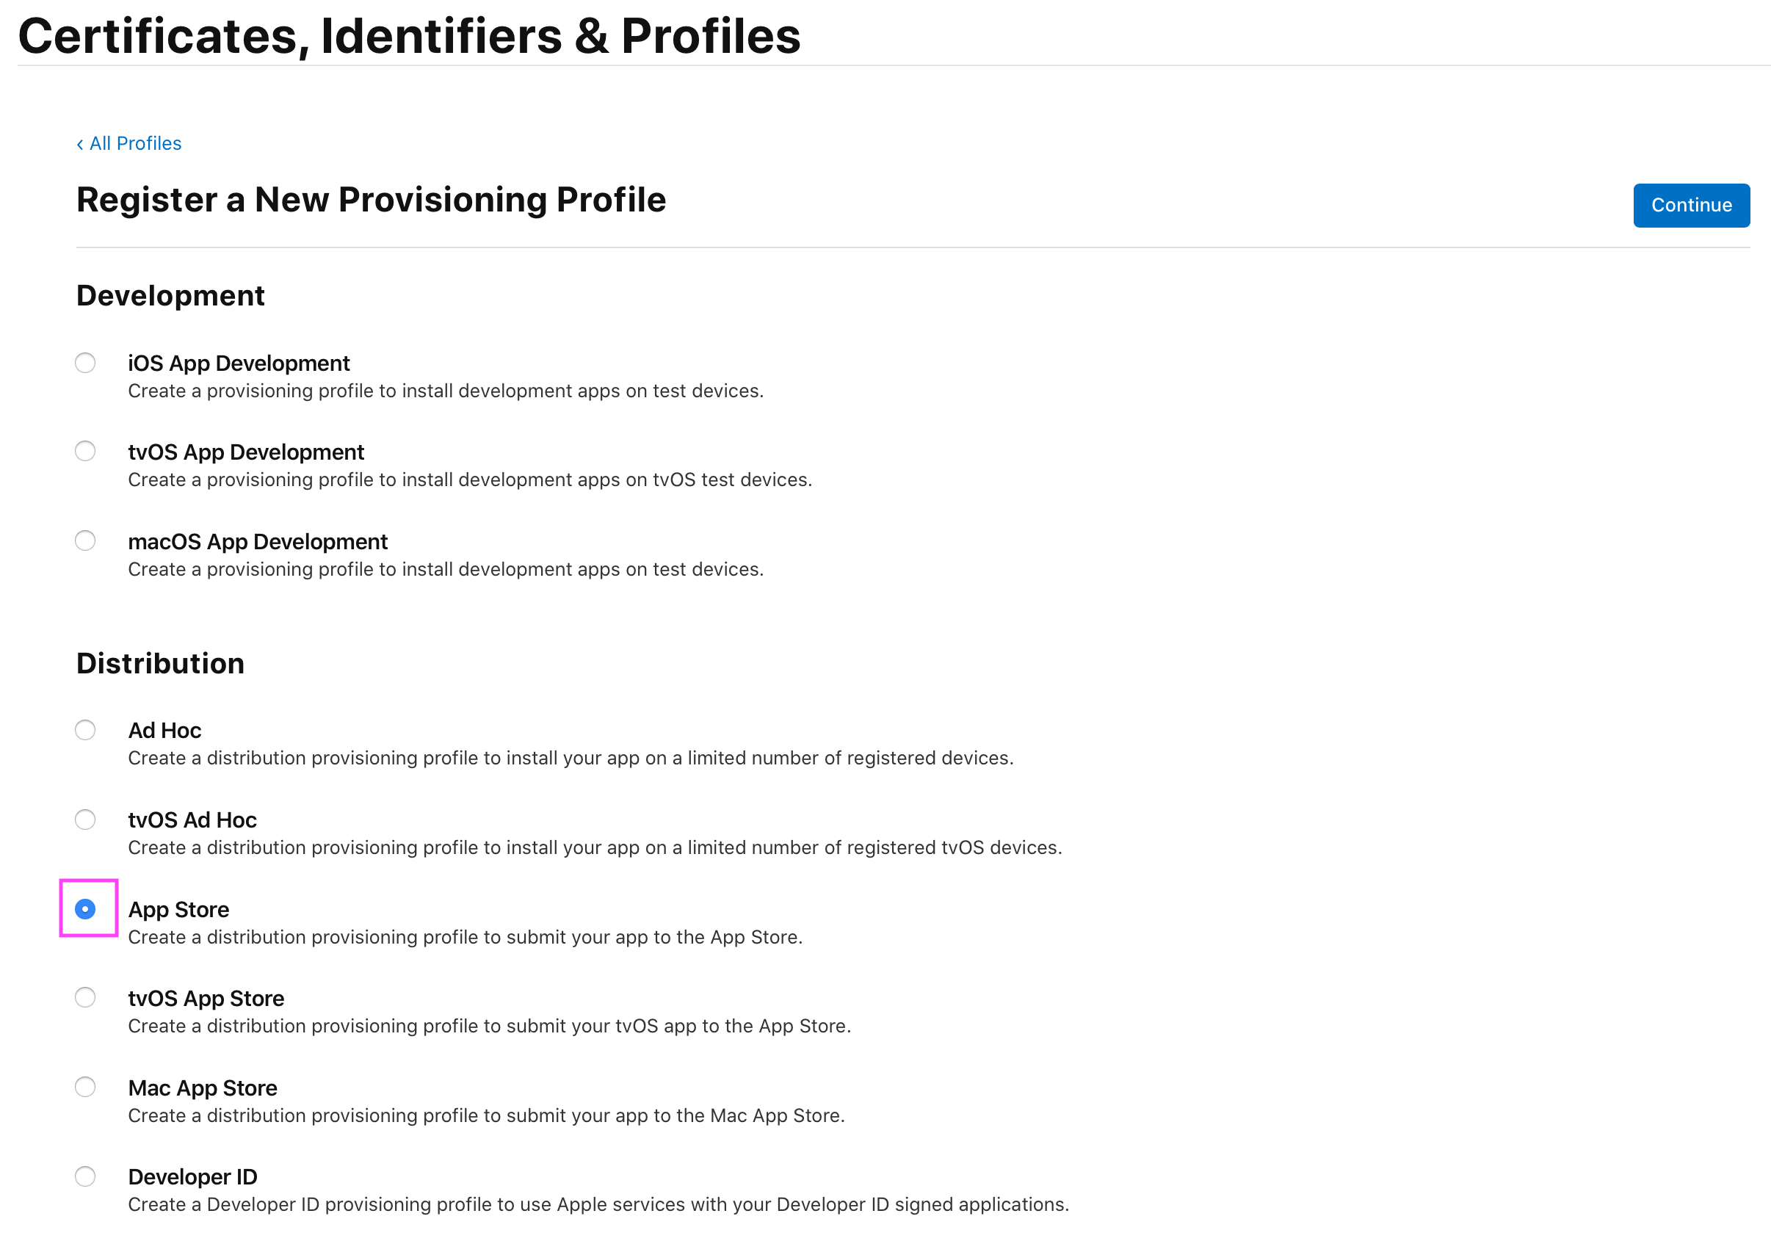Click the Ad Hoc option label
The width and height of the screenshot is (1771, 1241).
[x=164, y=731]
